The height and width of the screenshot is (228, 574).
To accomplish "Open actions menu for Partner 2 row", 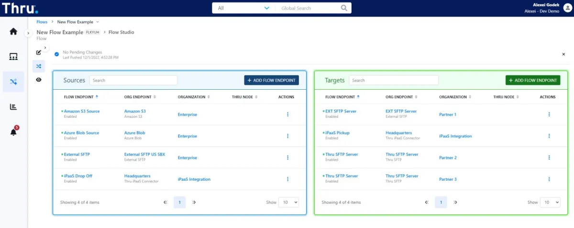I will [x=549, y=157].
